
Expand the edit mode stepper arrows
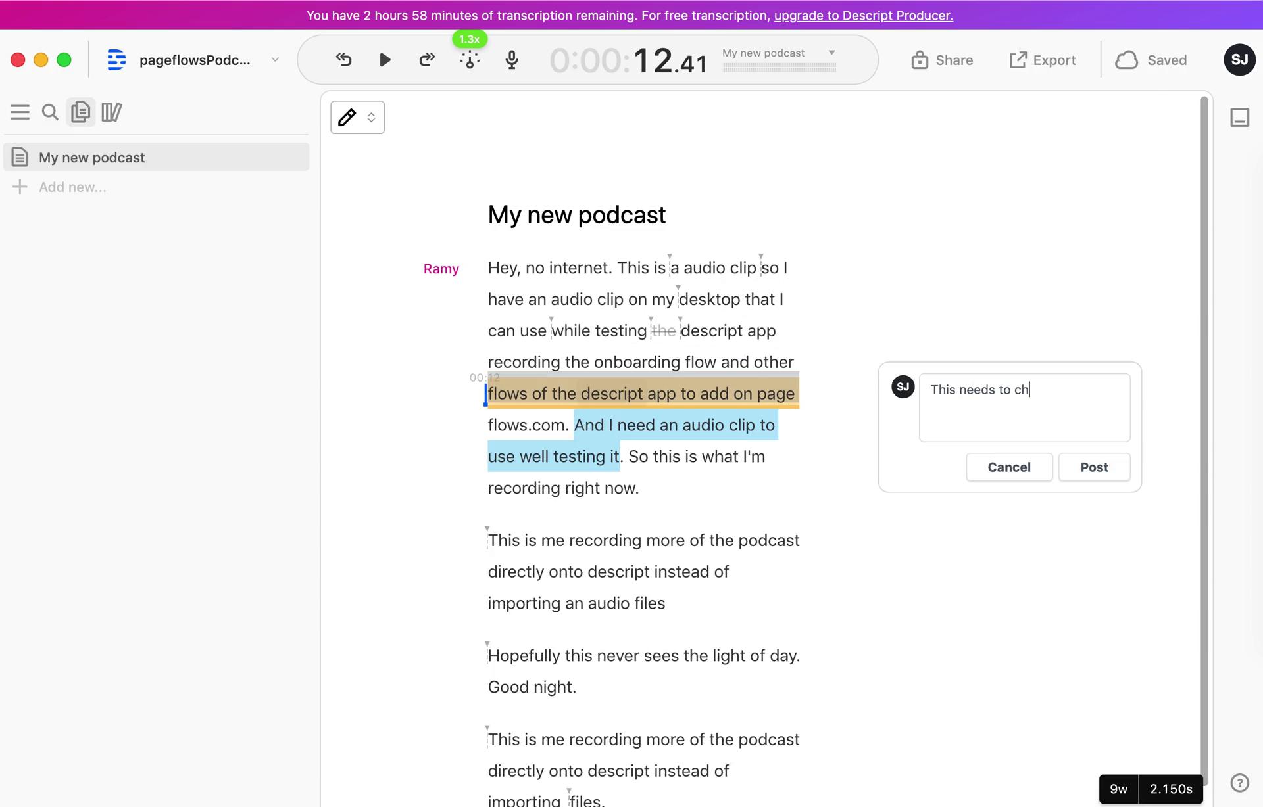371,118
